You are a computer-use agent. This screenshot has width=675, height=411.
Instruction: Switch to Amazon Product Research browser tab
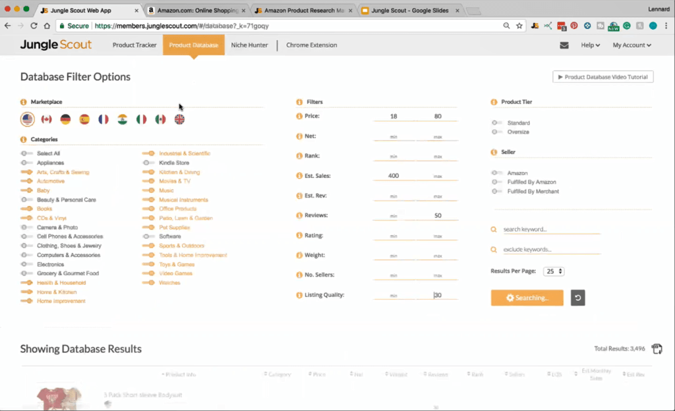coord(304,11)
